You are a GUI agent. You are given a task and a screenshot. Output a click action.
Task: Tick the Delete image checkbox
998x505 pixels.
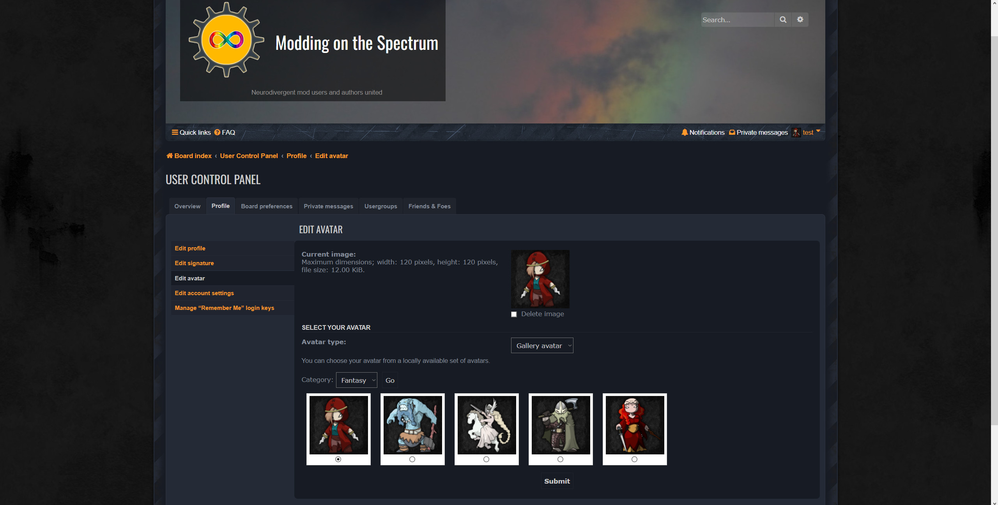coord(514,314)
